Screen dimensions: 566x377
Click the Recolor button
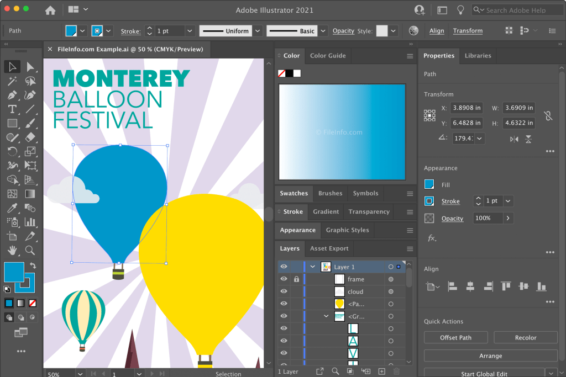[x=525, y=337]
